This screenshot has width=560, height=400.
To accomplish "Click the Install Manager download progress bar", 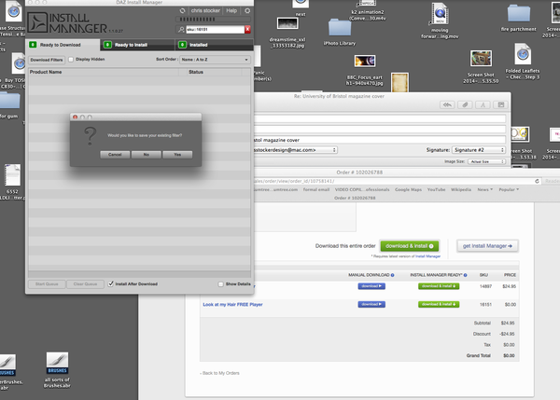I will pyautogui.click(x=213, y=20).
